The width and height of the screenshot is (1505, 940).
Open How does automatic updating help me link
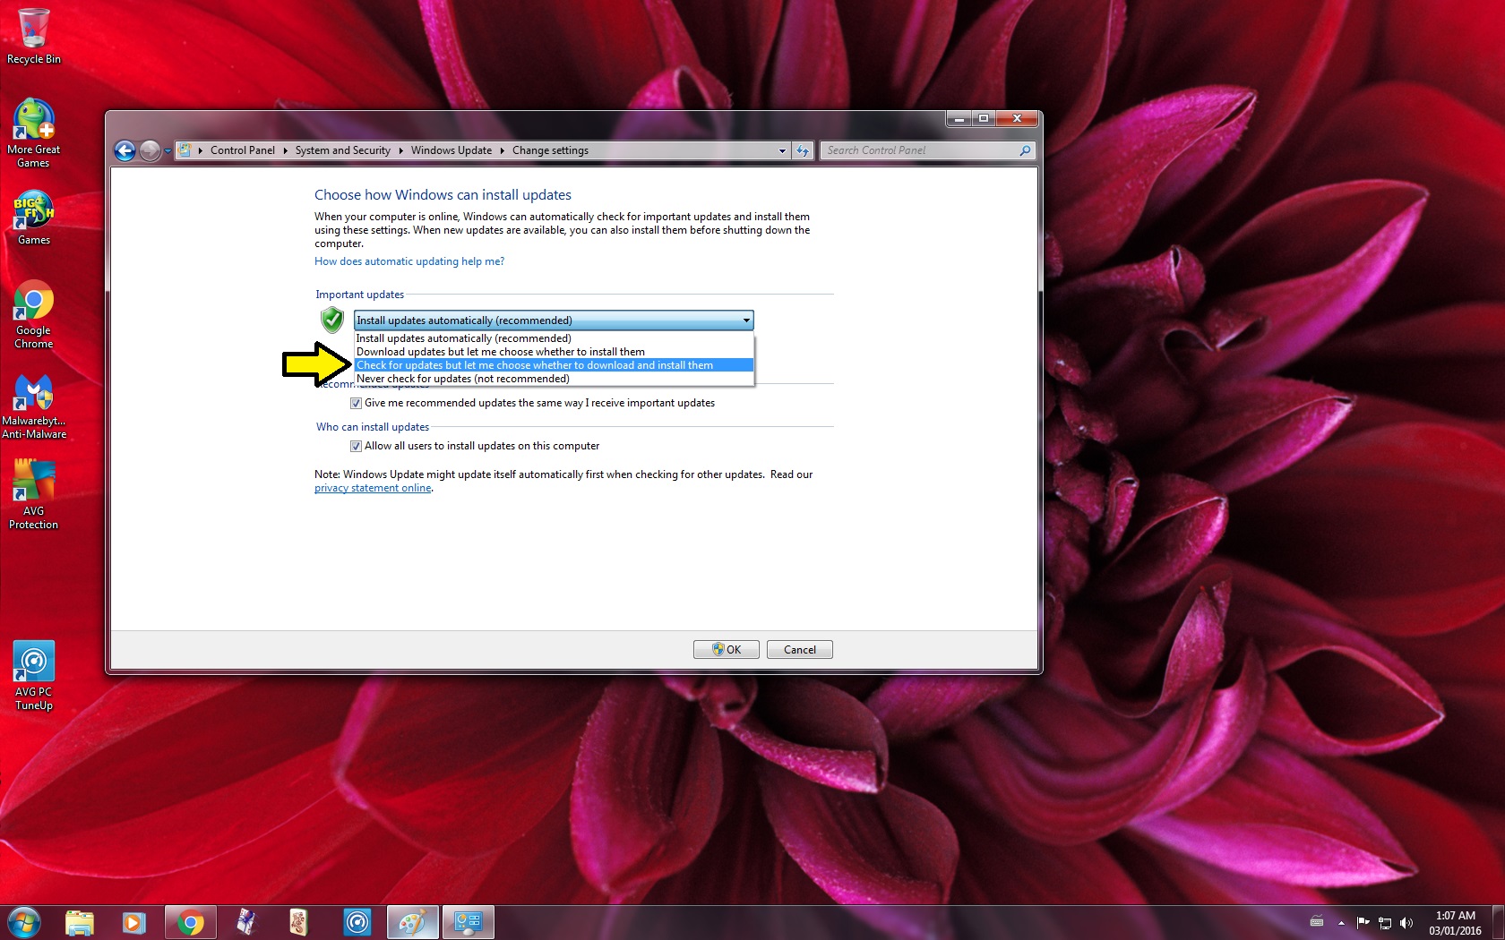click(409, 261)
